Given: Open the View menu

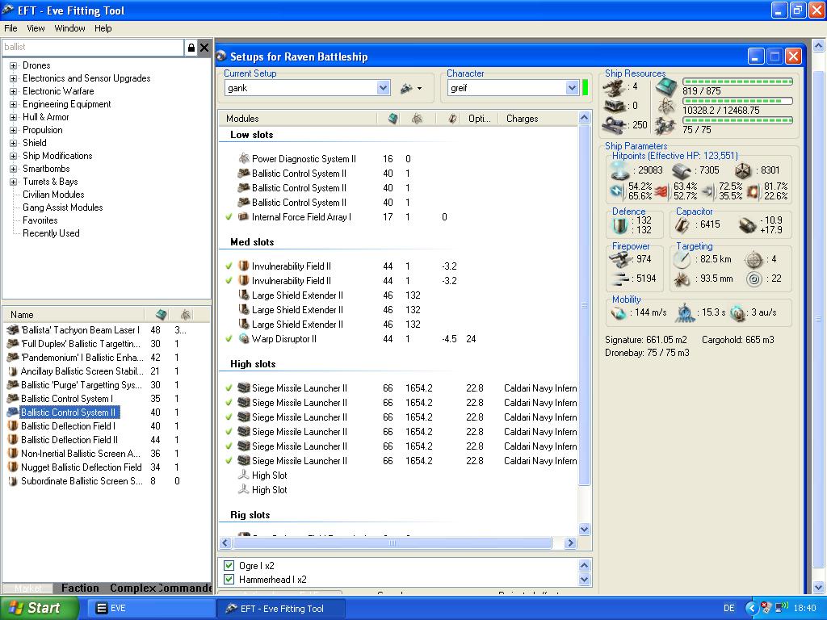Looking at the screenshot, I should [36, 28].
